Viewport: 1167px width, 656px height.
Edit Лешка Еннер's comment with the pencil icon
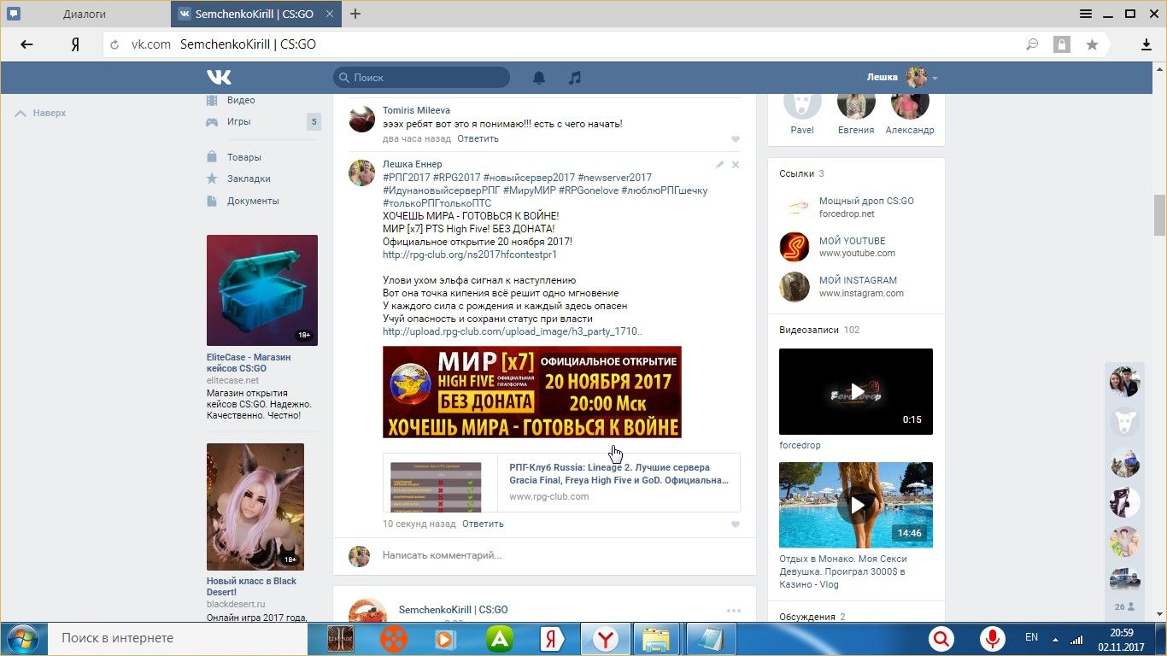click(720, 165)
